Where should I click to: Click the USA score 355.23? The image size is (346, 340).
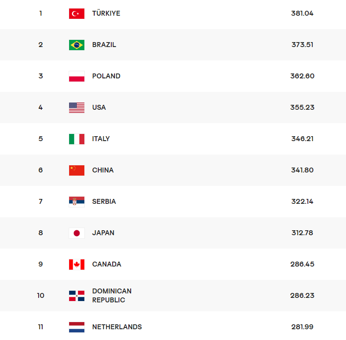point(302,107)
